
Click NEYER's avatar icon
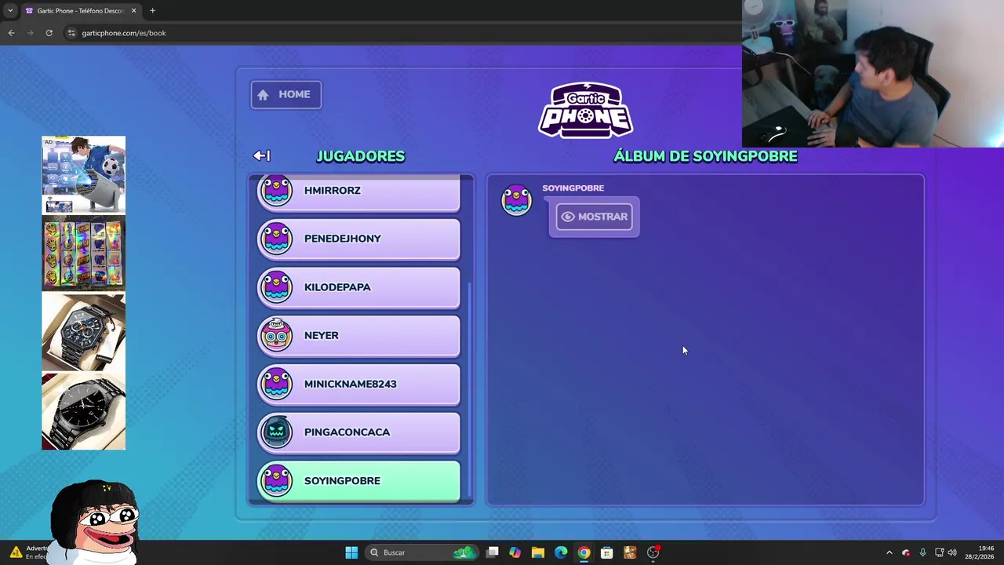click(276, 335)
